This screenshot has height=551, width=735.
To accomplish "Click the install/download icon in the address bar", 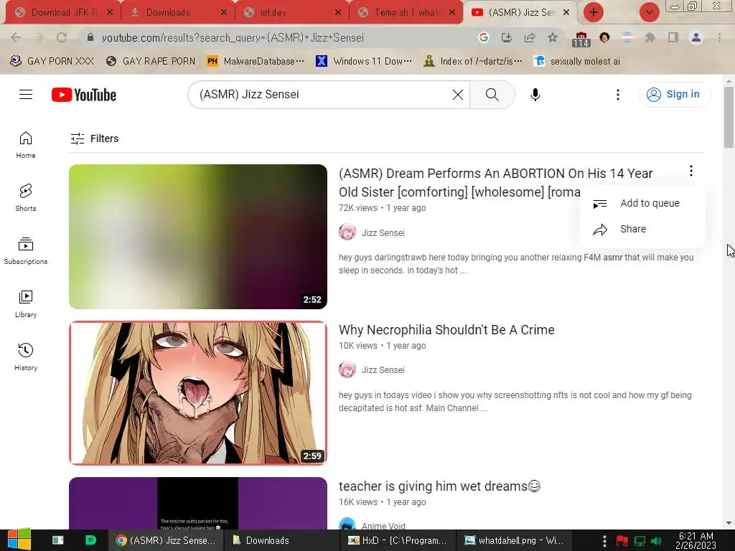I will (507, 37).
